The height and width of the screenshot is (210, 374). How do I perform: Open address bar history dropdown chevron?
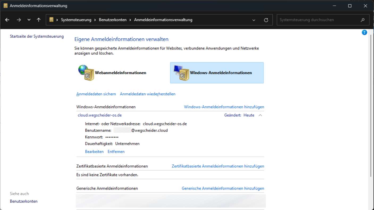click(x=254, y=20)
